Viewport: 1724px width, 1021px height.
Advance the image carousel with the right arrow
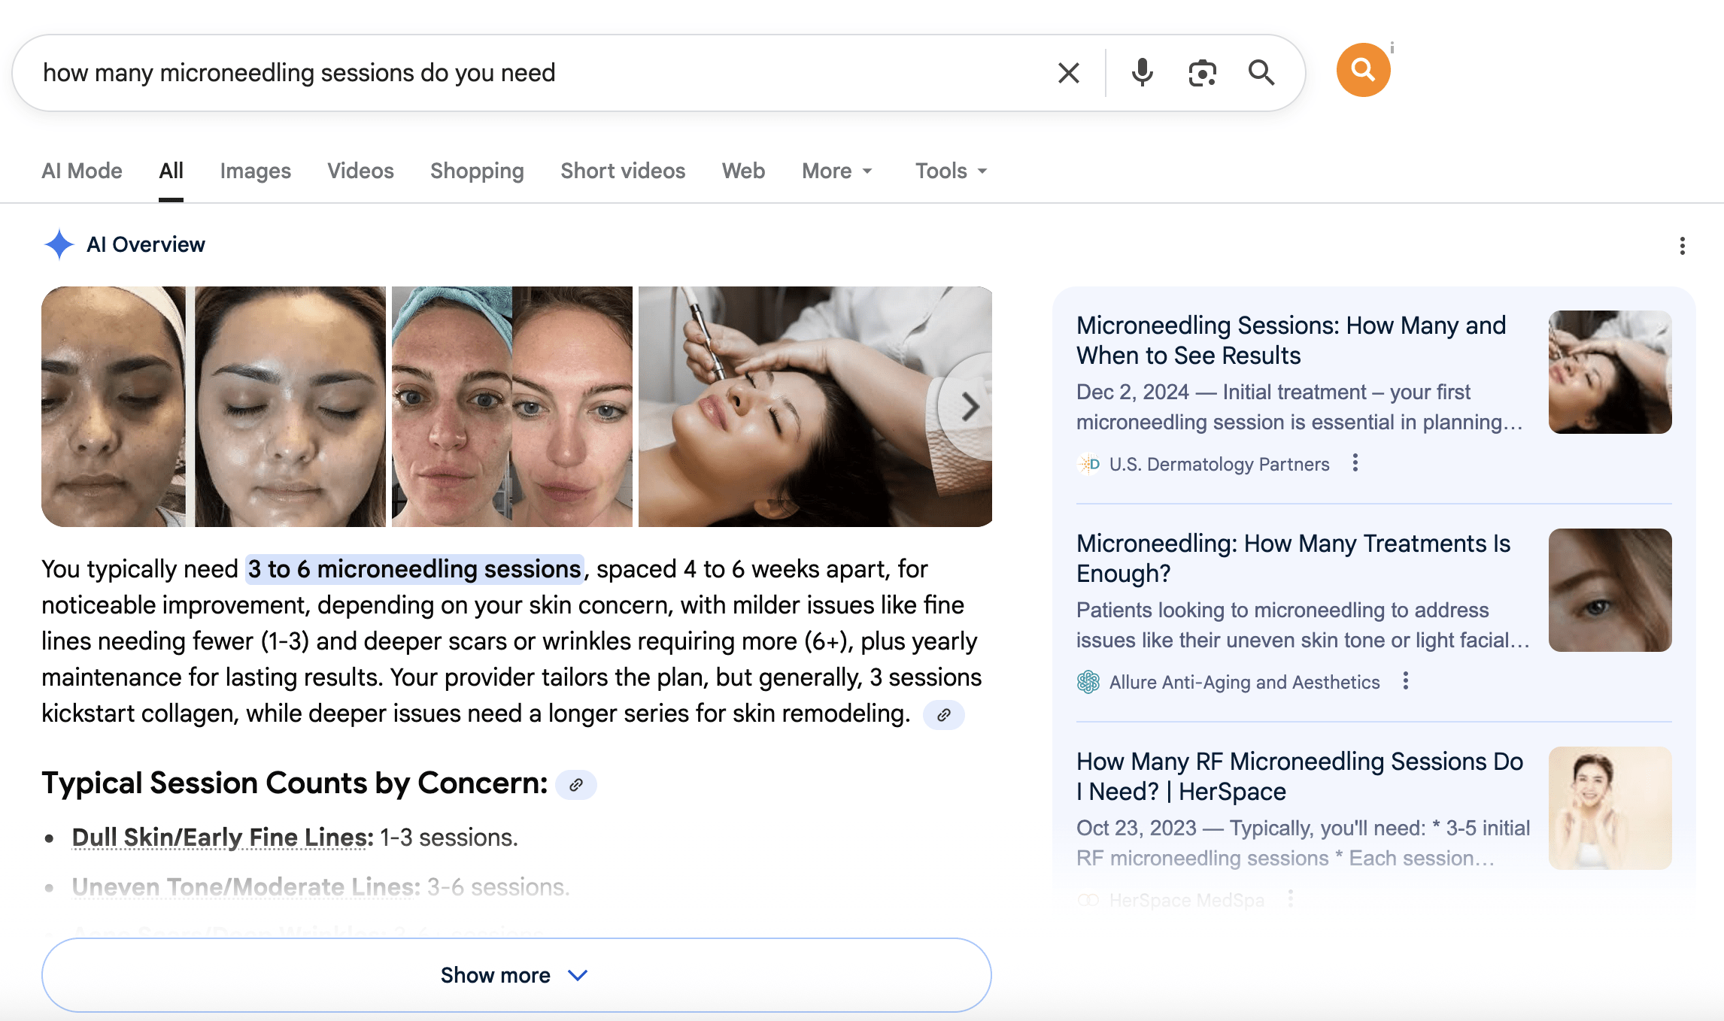[x=970, y=407]
